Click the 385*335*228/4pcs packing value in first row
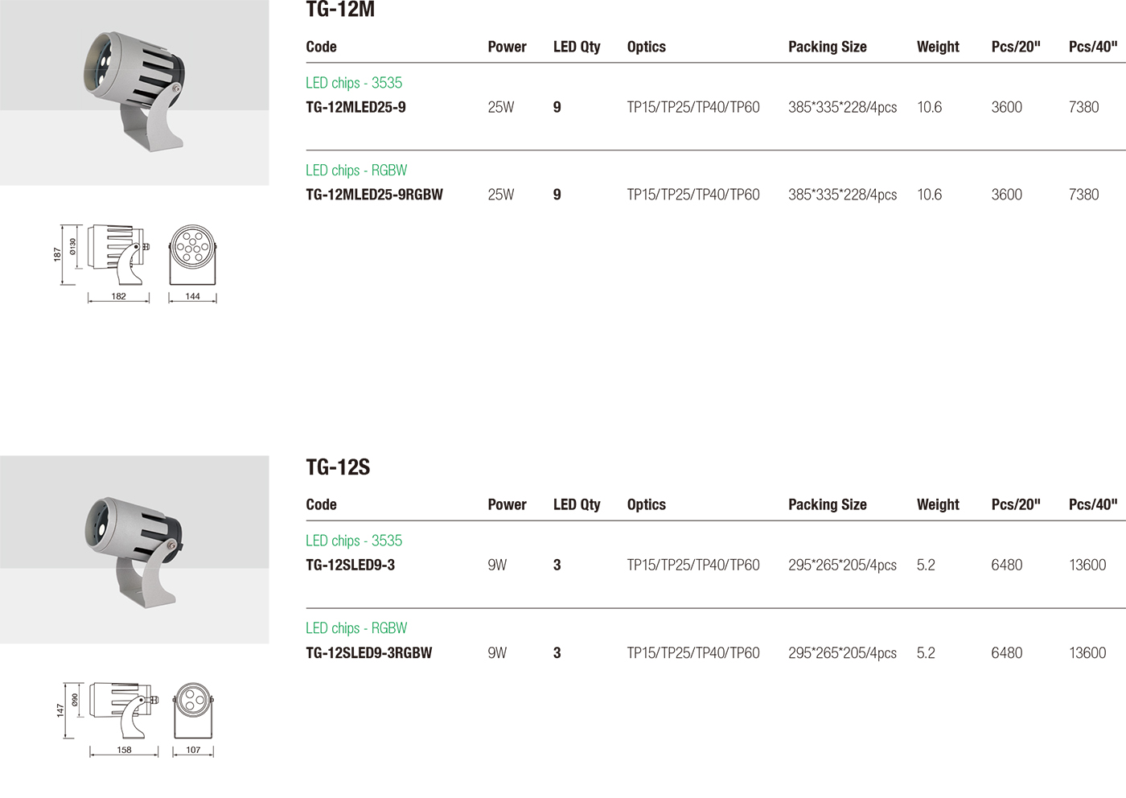 pos(843,107)
